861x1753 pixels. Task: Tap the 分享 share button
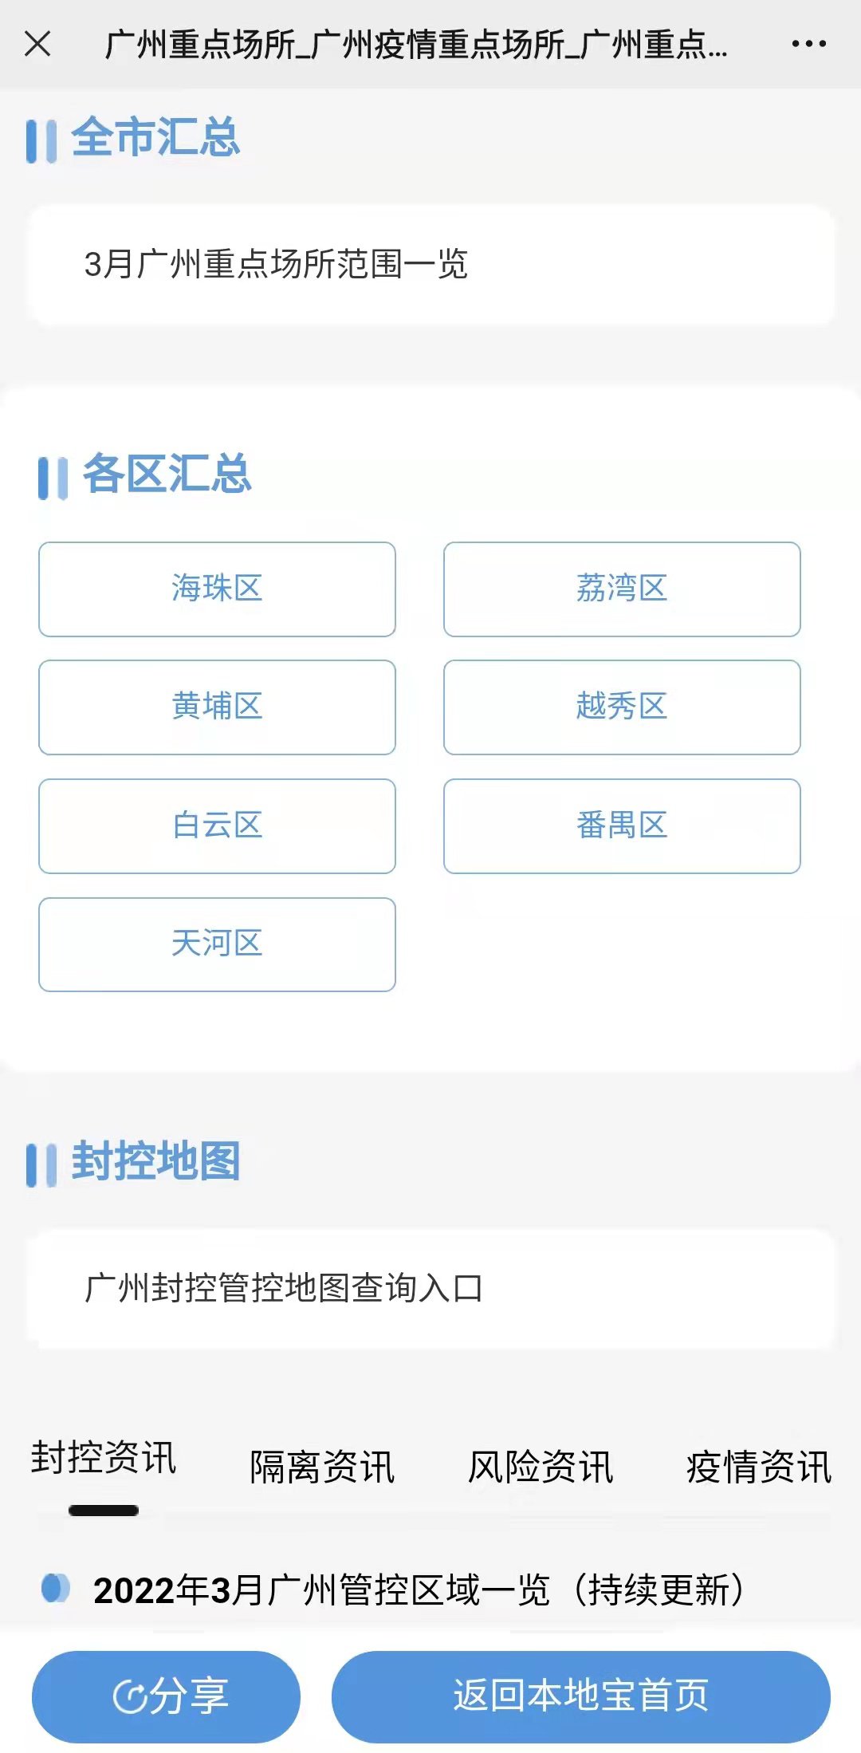point(166,1696)
